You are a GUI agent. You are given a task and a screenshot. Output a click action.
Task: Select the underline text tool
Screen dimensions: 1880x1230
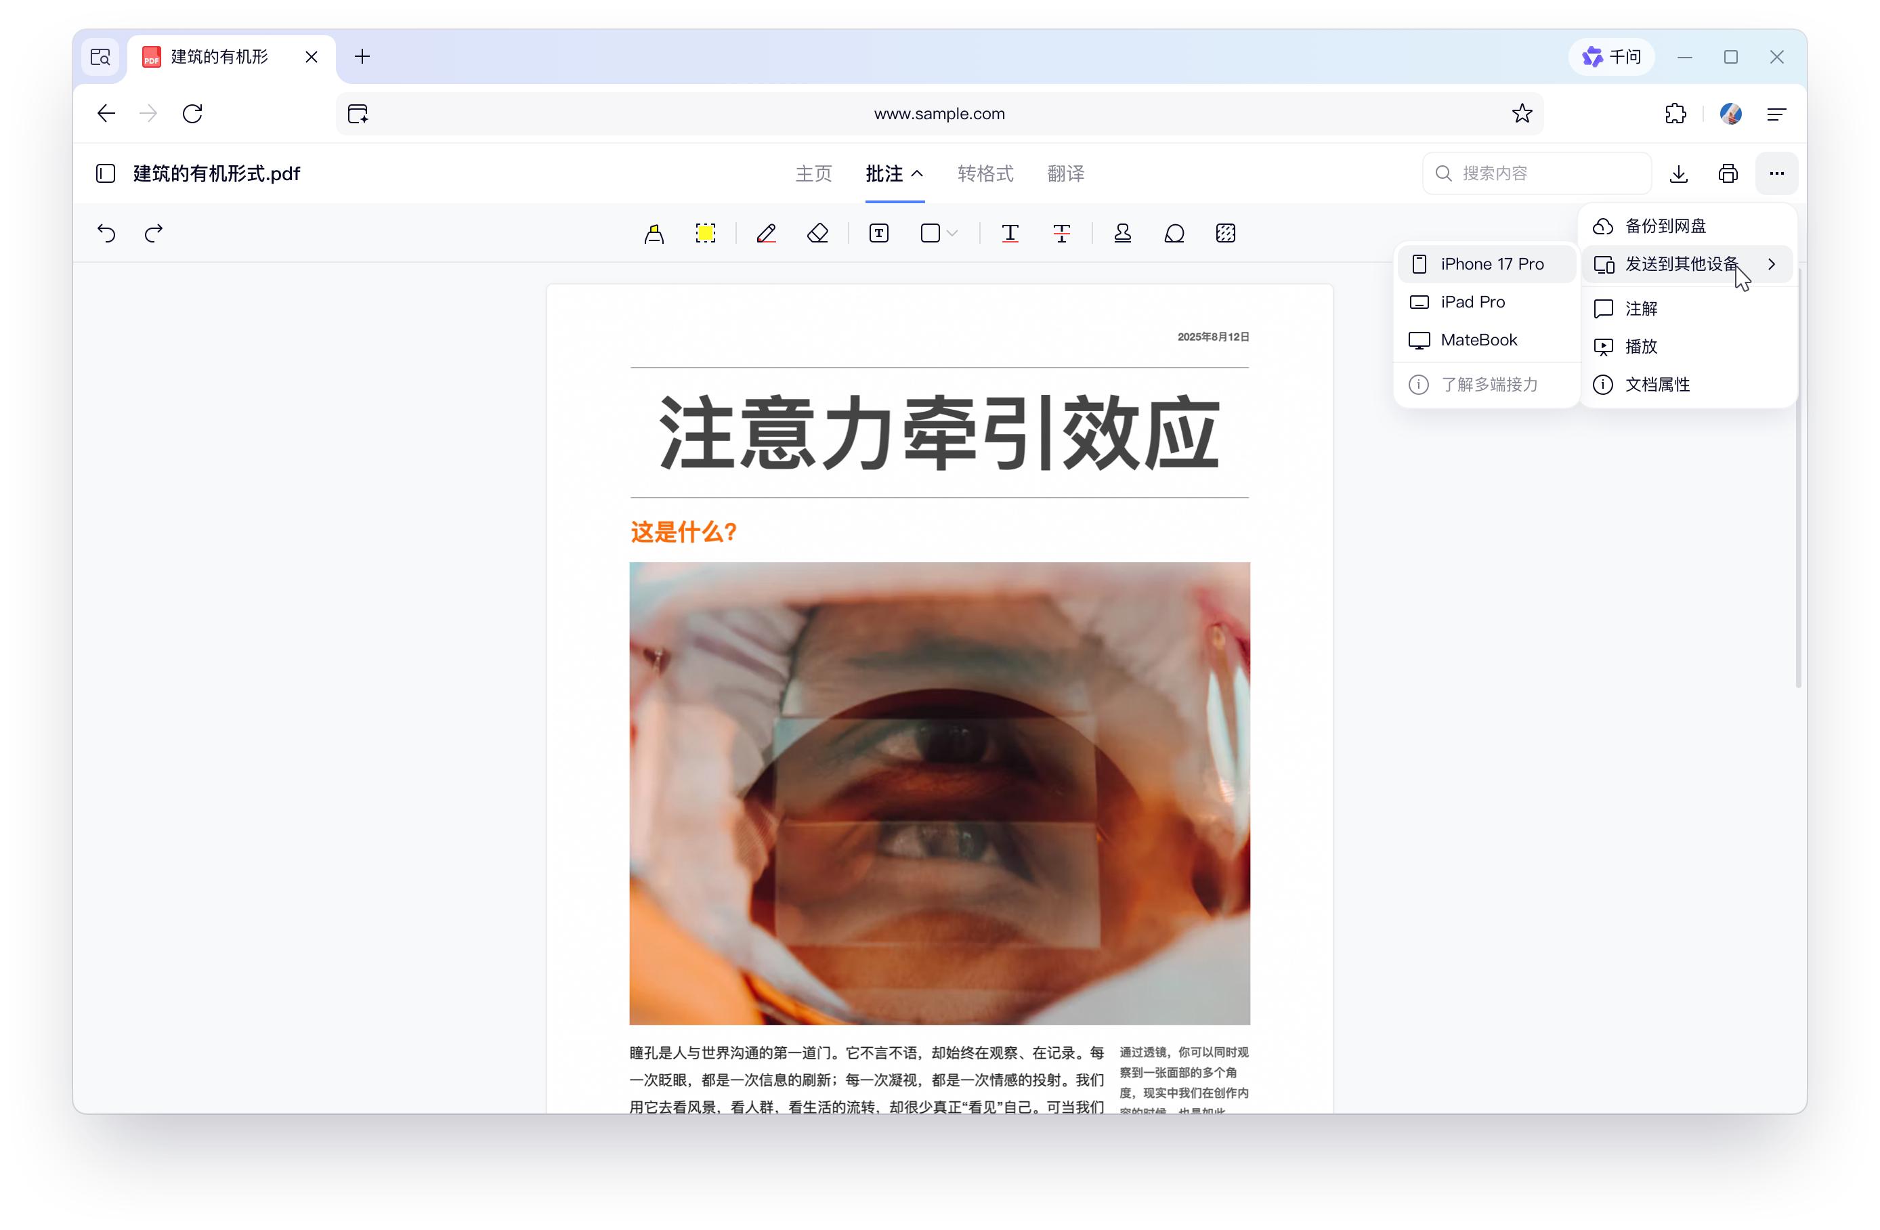pyautogui.click(x=1010, y=233)
